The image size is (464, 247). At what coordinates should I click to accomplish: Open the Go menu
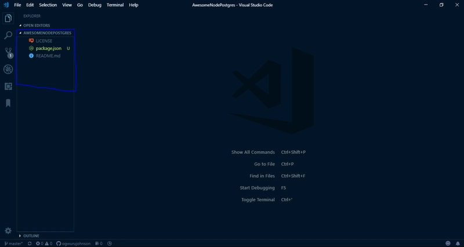pyautogui.click(x=80, y=5)
